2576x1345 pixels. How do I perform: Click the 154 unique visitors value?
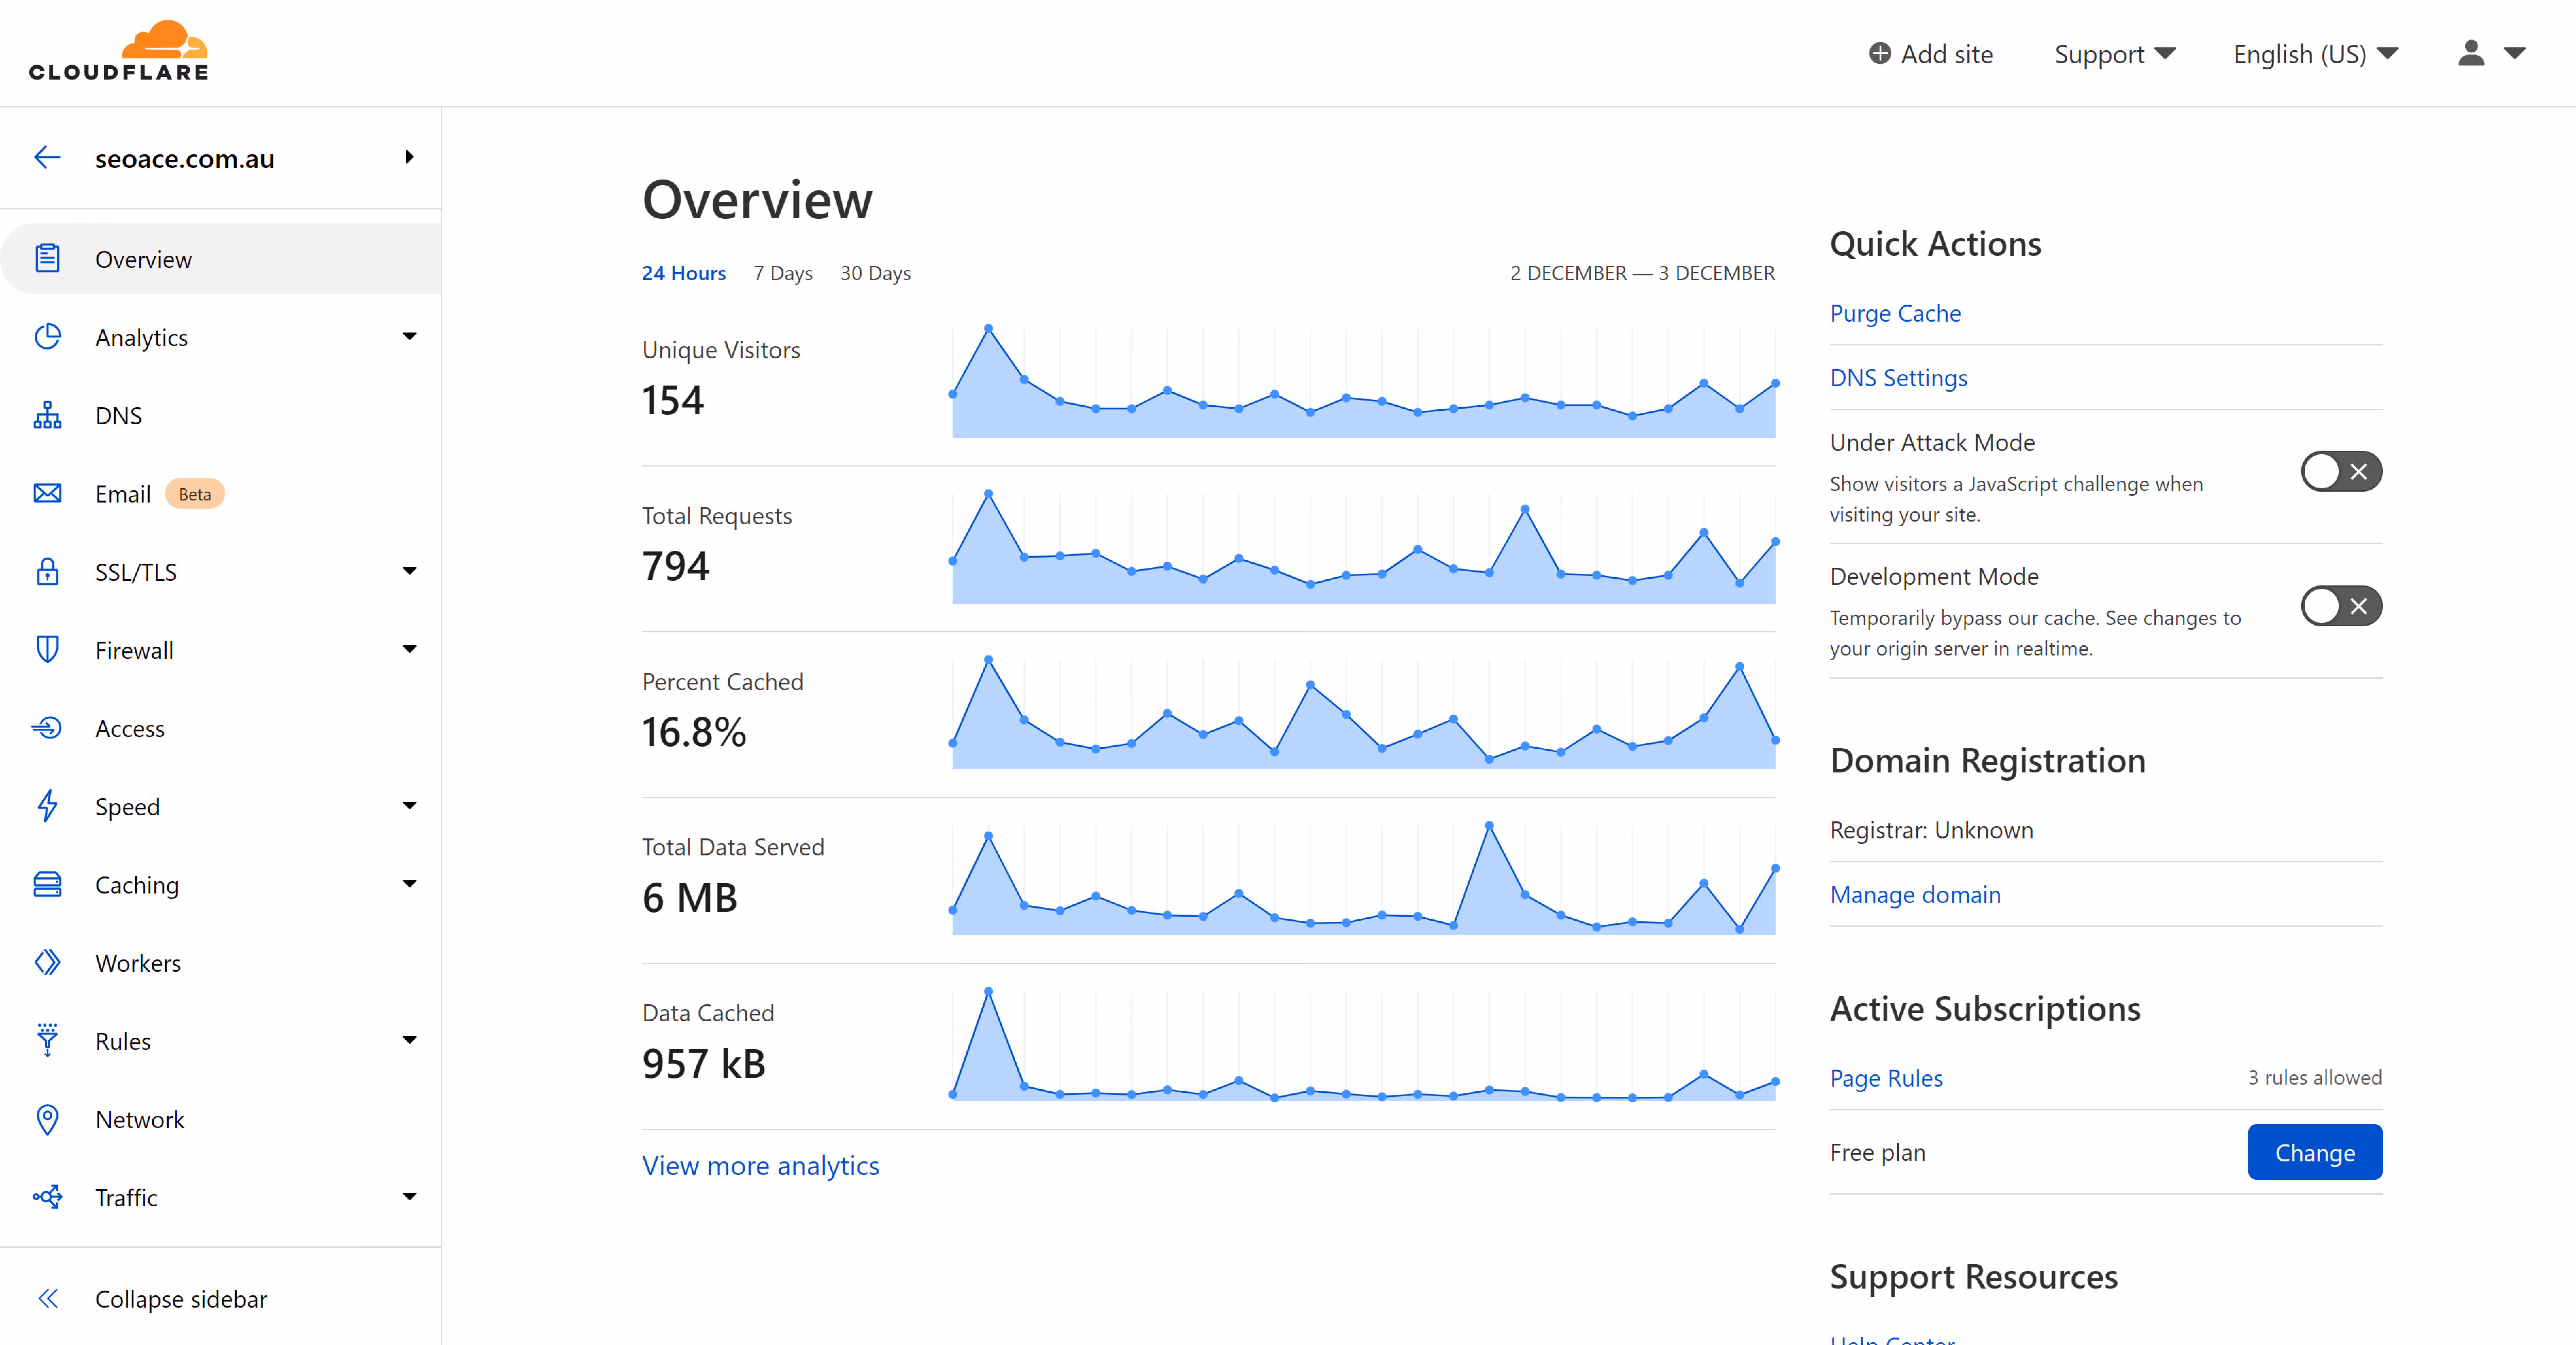coord(673,400)
